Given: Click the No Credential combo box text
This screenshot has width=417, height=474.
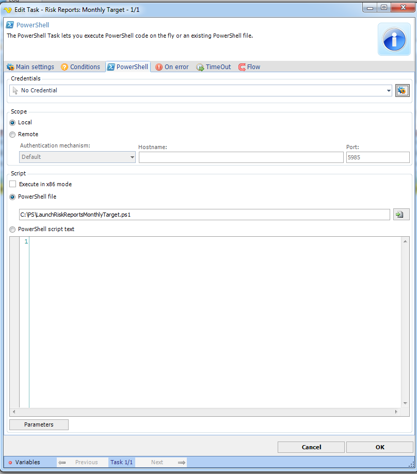Looking at the screenshot, I should click(39, 90).
